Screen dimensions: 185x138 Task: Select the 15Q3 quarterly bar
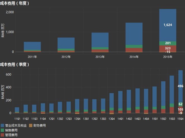[x=172, y=95]
